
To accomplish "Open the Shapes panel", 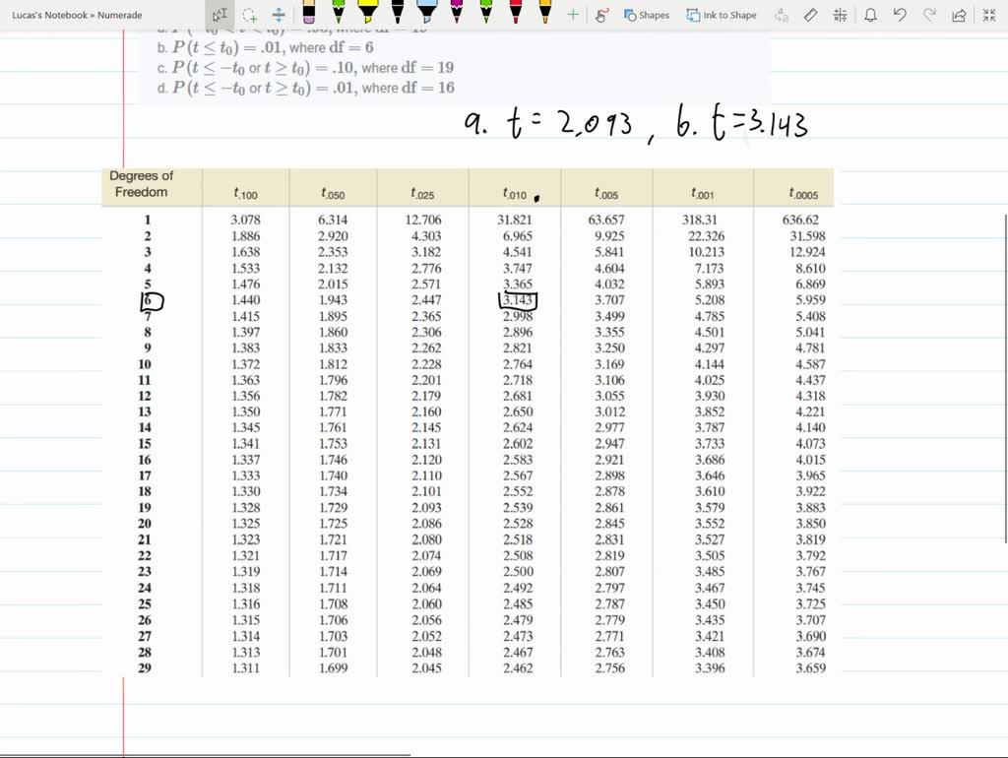I will [651, 14].
